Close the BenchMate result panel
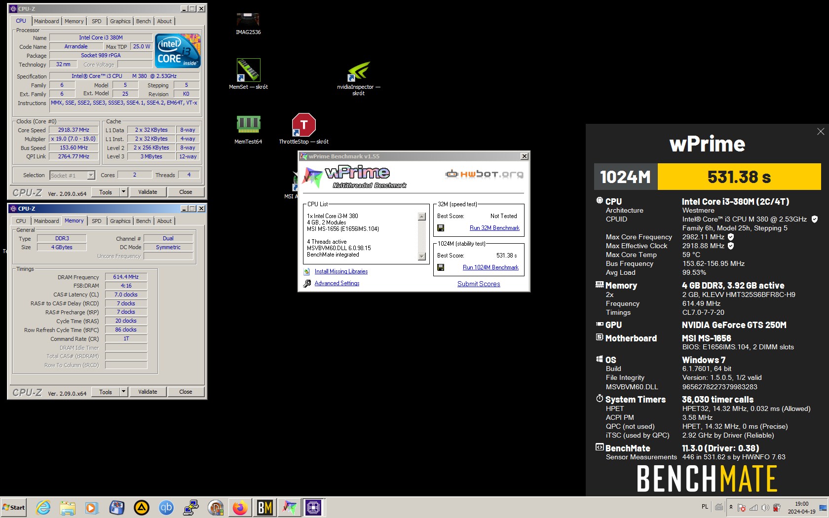Image resolution: width=829 pixels, height=518 pixels. click(821, 131)
